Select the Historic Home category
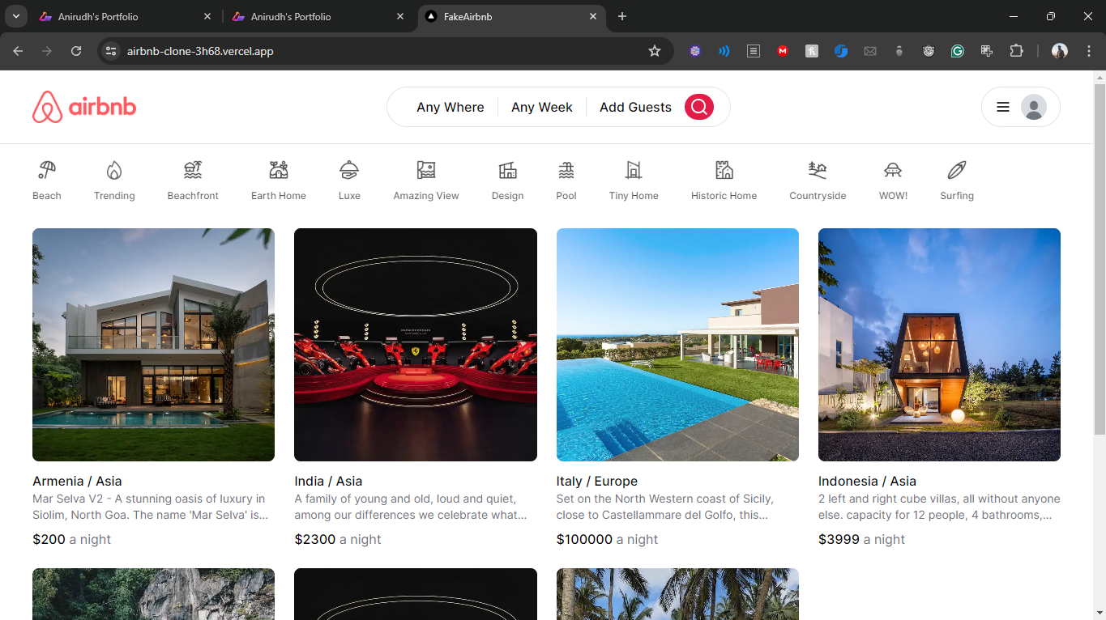 [x=724, y=180]
